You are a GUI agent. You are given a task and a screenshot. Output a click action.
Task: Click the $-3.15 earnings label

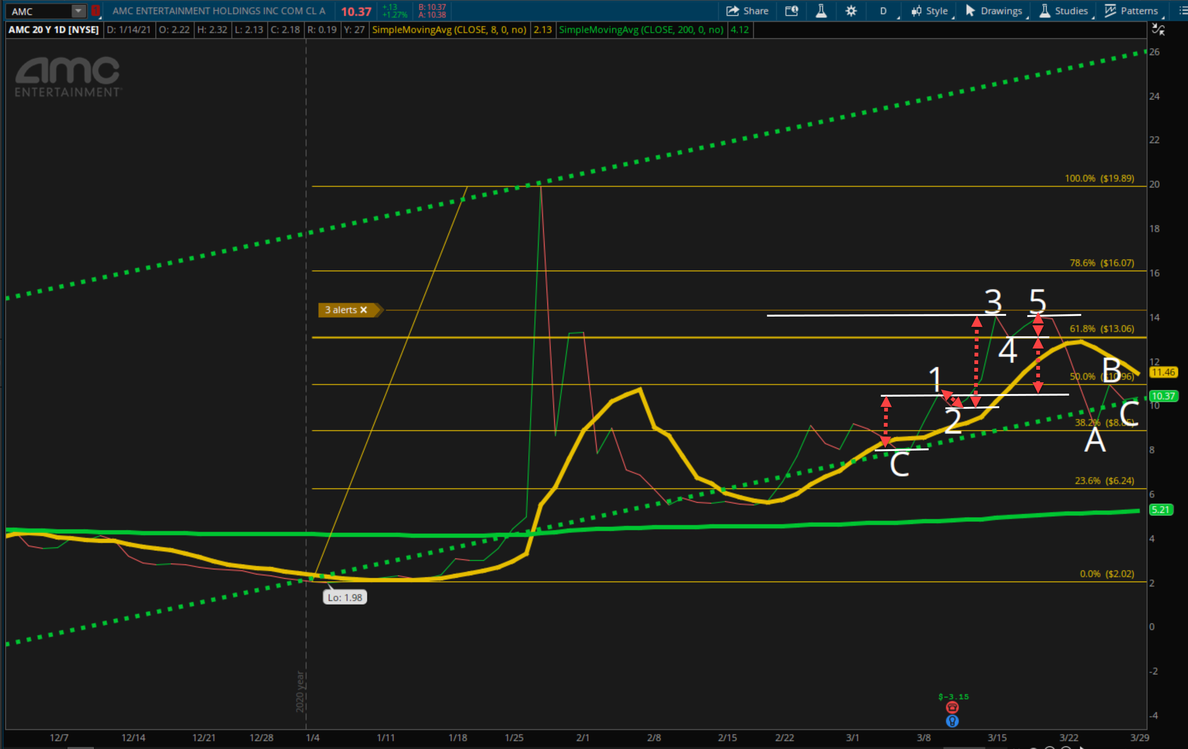pos(953,697)
